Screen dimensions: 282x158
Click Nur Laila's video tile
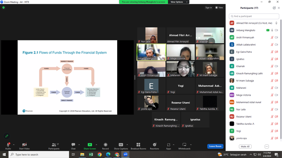point(151,35)
